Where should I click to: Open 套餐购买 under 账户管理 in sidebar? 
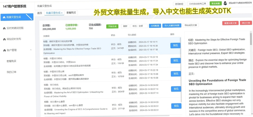tap(11, 61)
